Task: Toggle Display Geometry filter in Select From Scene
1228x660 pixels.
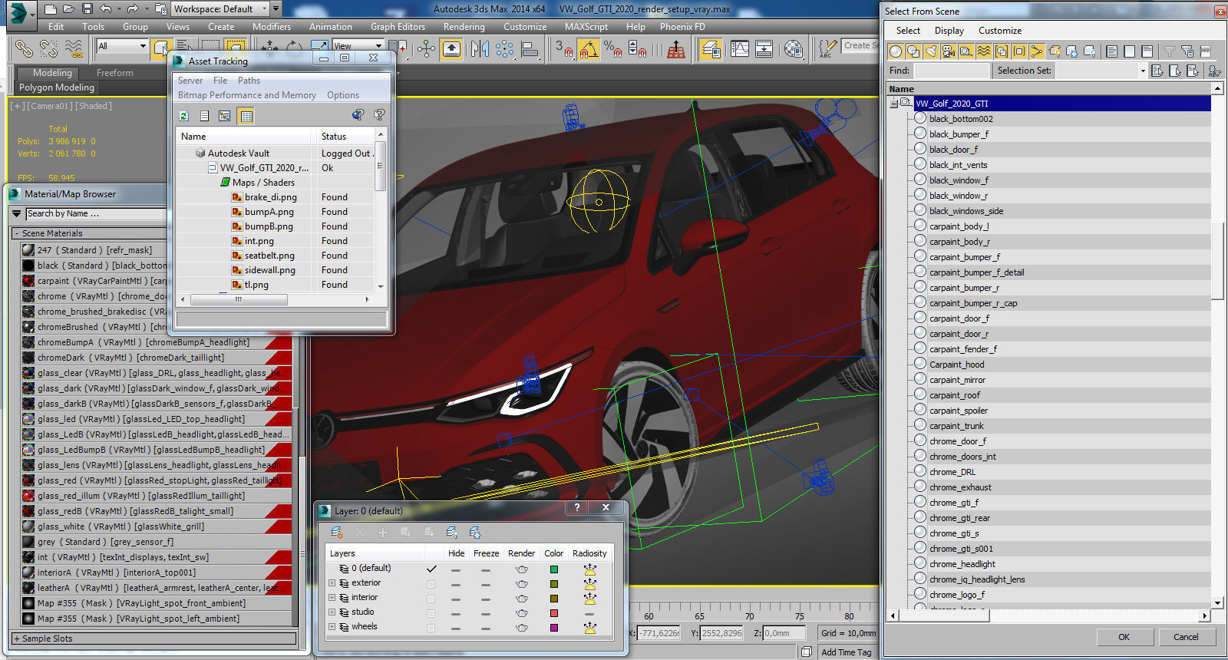Action: pyautogui.click(x=896, y=51)
